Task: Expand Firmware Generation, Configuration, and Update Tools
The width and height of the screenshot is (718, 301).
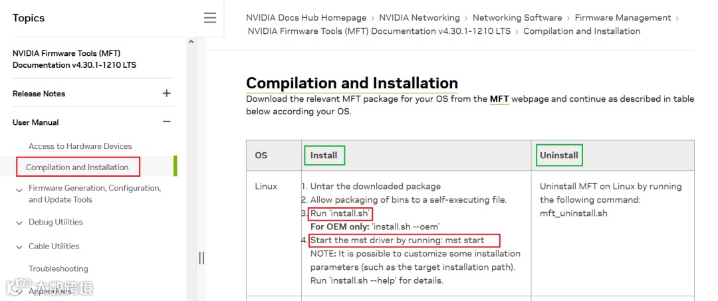Action: click(x=19, y=190)
